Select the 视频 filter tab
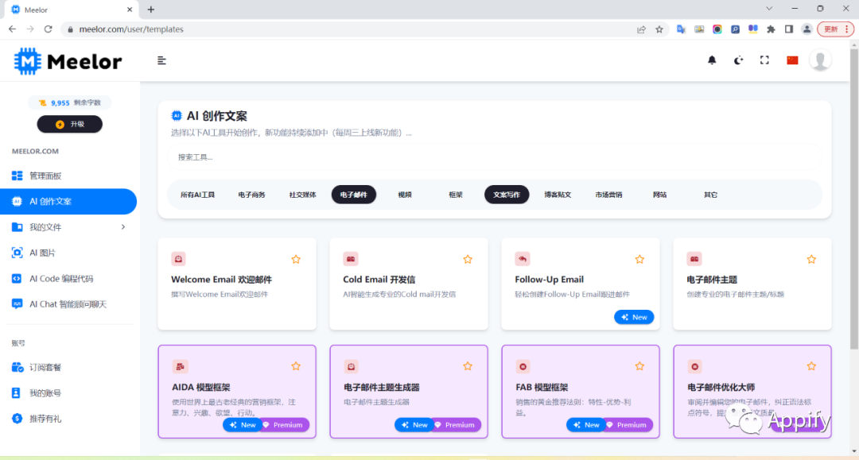This screenshot has width=859, height=460. [405, 195]
